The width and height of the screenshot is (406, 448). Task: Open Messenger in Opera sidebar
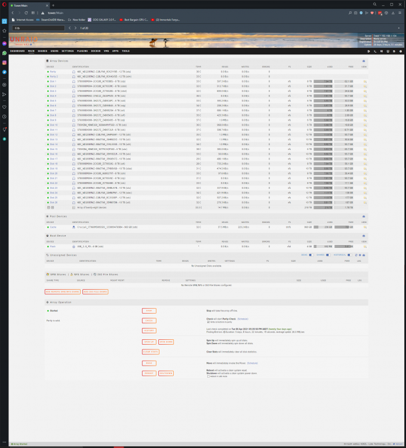(x=4, y=44)
